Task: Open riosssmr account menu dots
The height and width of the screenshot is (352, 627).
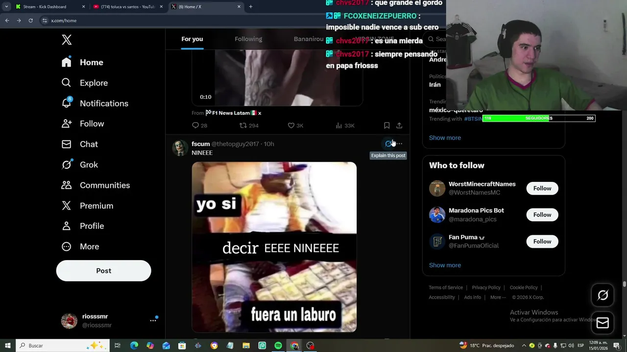Action: click(153, 320)
